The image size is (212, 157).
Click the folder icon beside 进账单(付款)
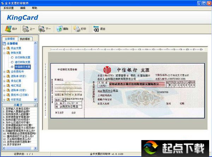8,90
